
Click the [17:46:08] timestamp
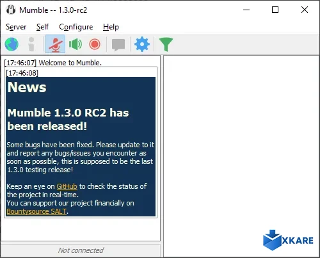click(x=22, y=73)
